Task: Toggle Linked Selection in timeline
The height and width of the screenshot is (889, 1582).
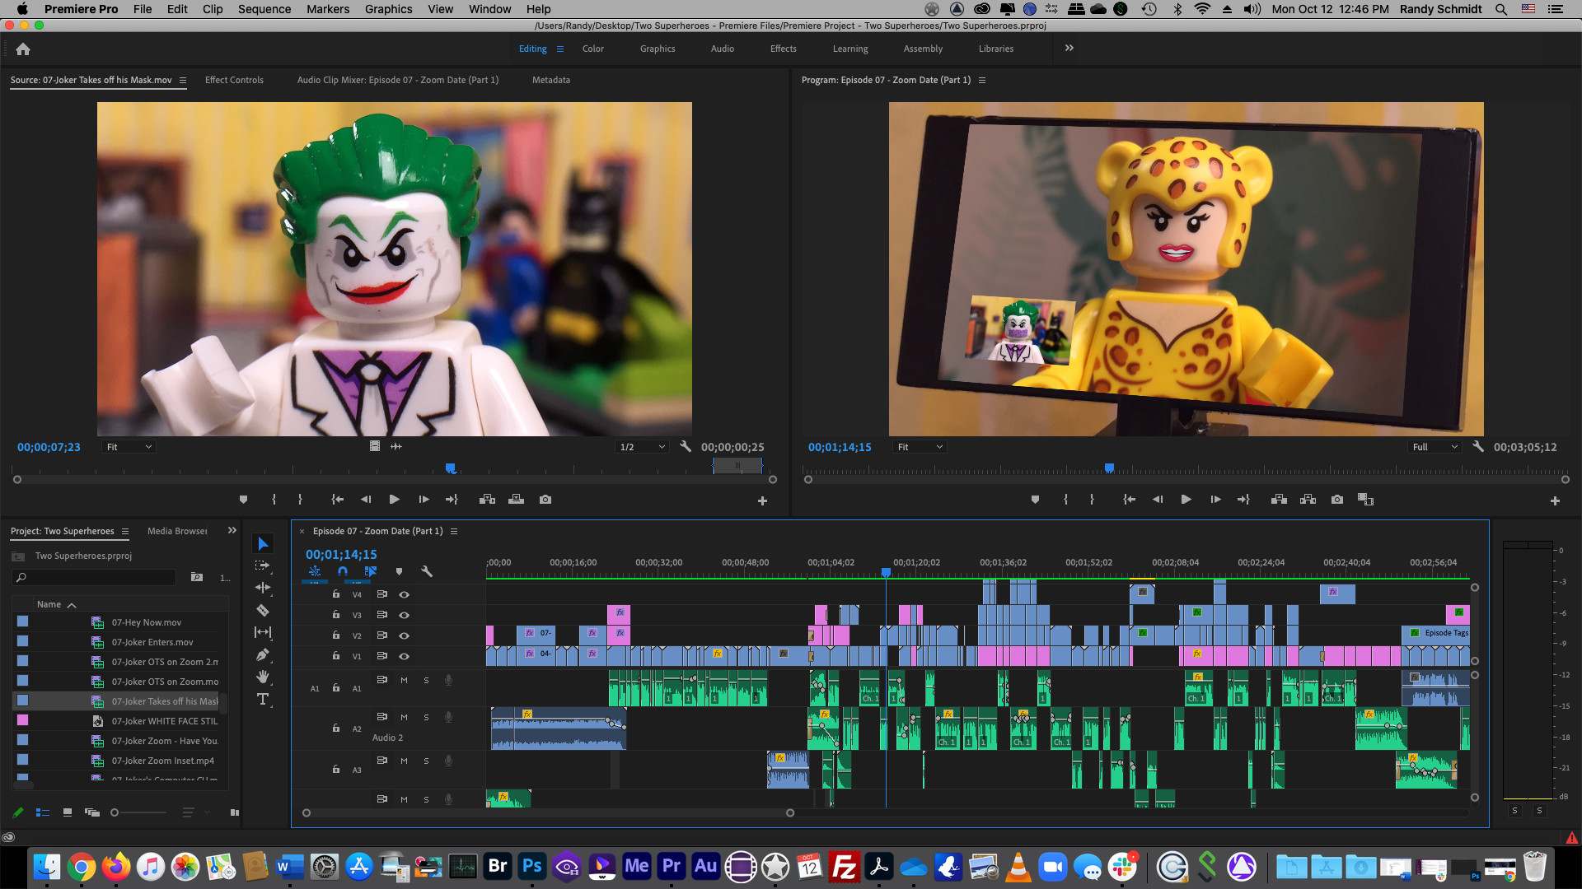Action: coord(371,571)
